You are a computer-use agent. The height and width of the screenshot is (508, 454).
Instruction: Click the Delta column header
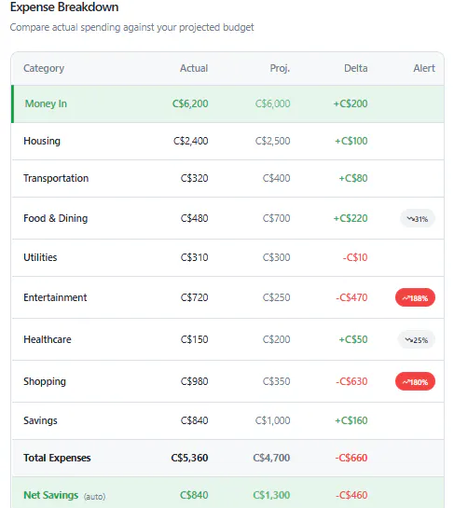[356, 68]
